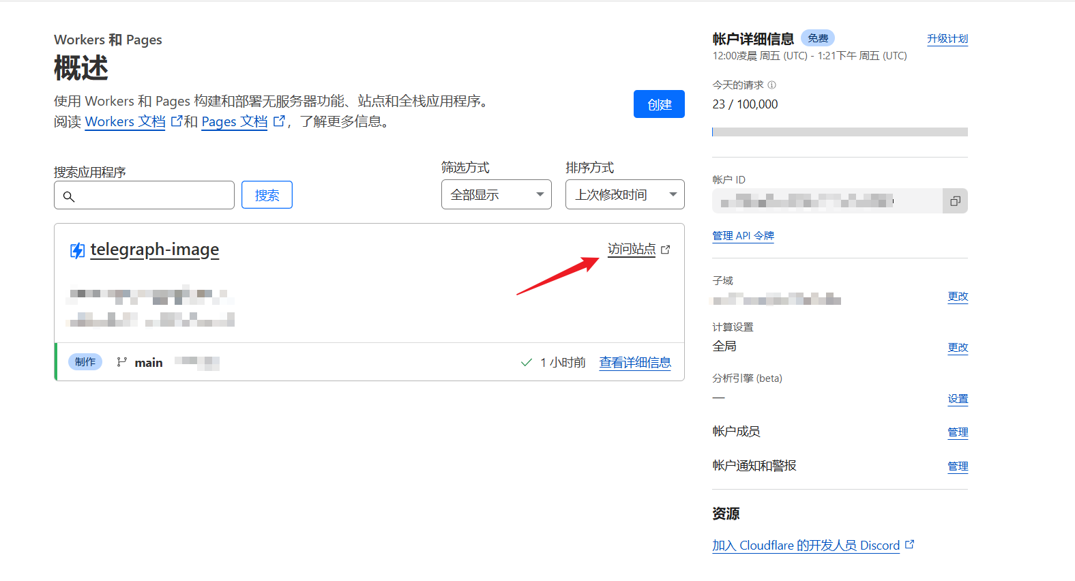
Task: Click 更改 next to 计算设置 全局
Action: tap(958, 348)
